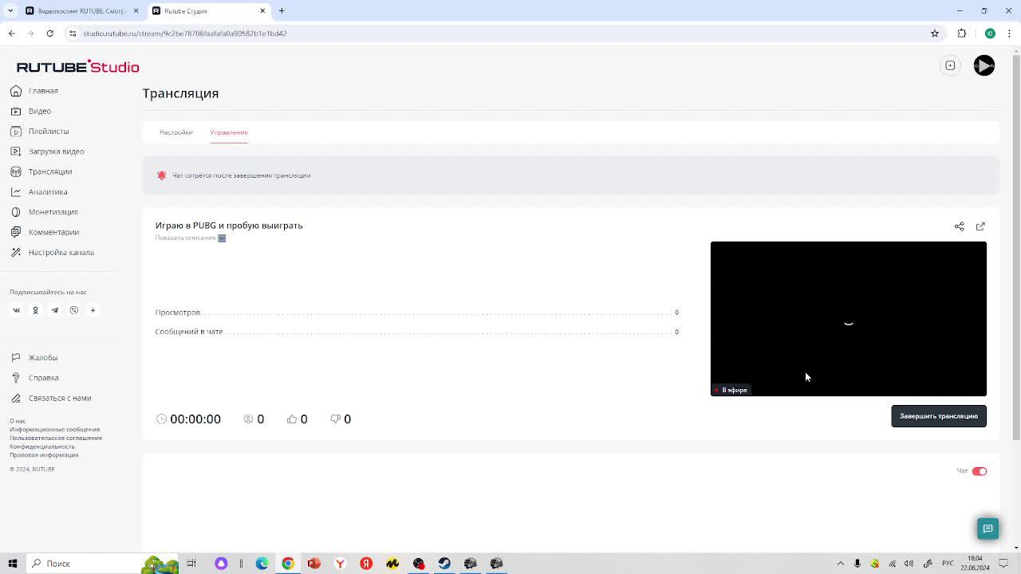
Task: Click the page vertical scrollbar
Action: point(1015,247)
